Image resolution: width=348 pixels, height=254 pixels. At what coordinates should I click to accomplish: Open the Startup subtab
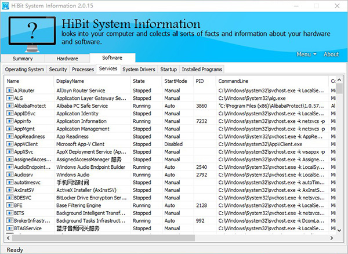click(168, 70)
